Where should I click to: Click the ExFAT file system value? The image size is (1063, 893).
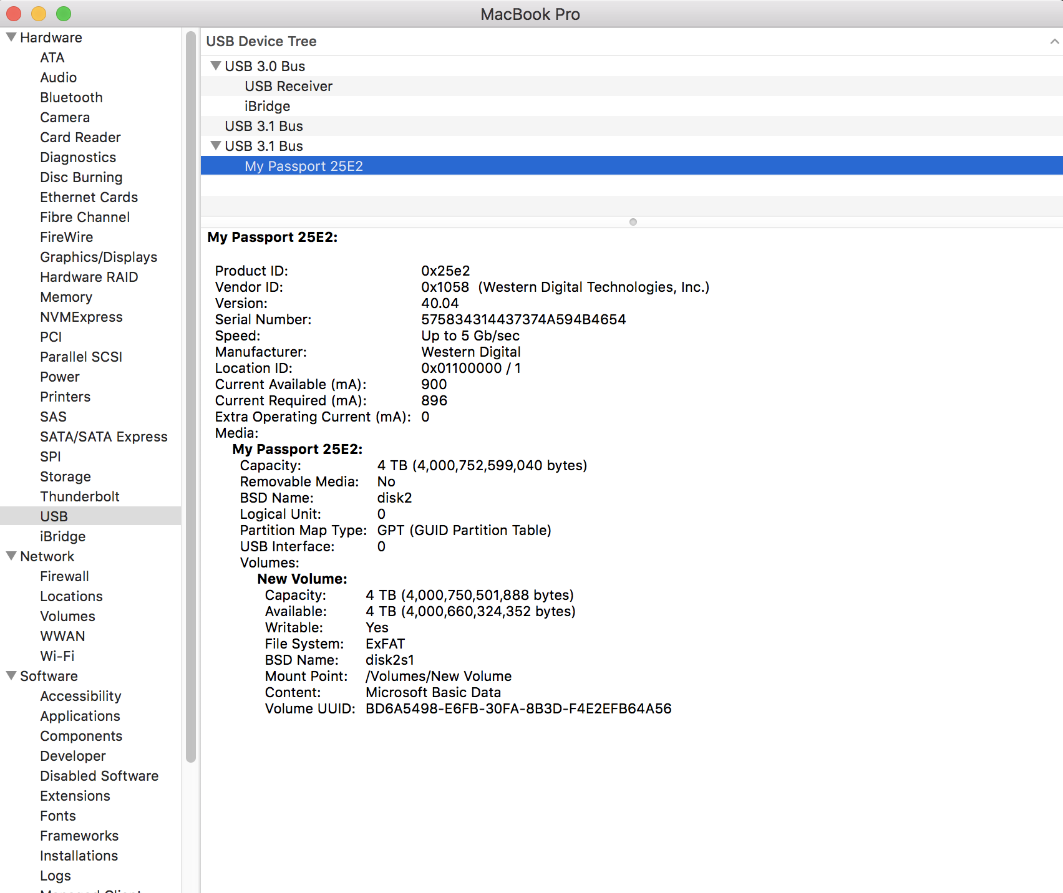(x=386, y=644)
